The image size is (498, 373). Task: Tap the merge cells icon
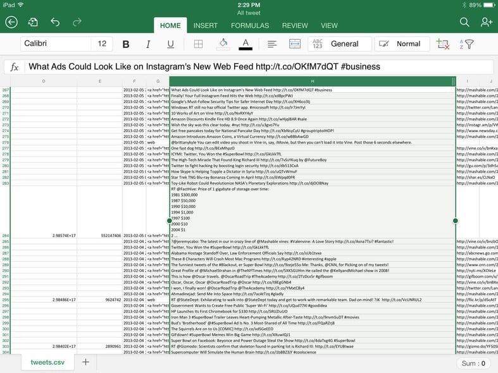[x=295, y=44]
